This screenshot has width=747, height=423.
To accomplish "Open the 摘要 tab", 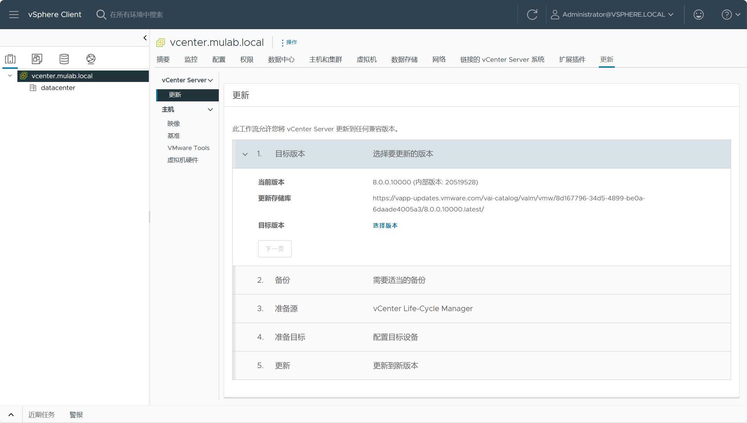I will [163, 59].
